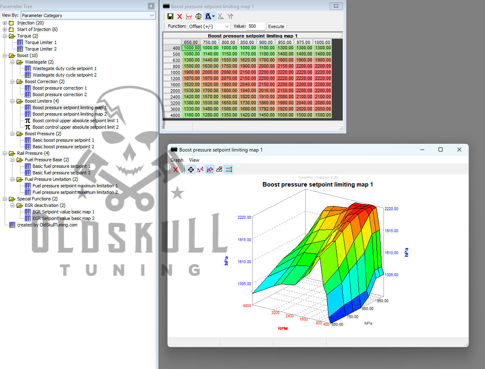Select Torque Limiter 1 in the tree
485x369 pixels.
click(40, 42)
